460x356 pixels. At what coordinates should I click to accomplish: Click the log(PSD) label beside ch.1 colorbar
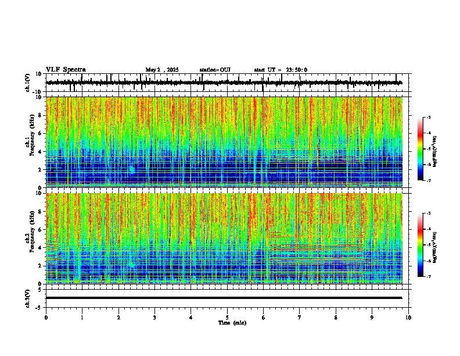coord(434,152)
